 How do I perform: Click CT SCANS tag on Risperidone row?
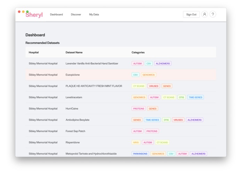(x=162, y=142)
